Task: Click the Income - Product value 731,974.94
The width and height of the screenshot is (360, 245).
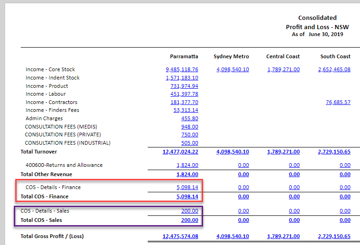Action: tap(184, 86)
